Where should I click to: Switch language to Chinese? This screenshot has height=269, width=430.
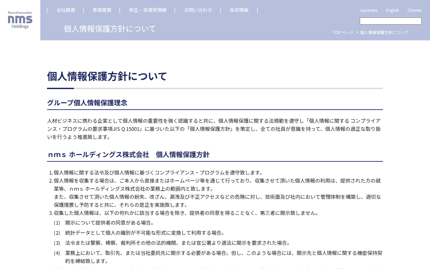click(x=415, y=10)
